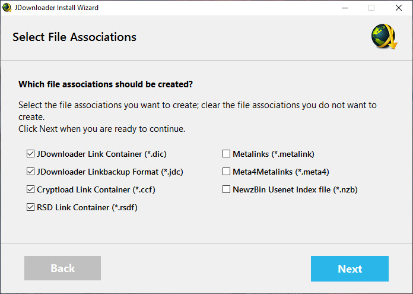Viewport: 413px width, 294px height.
Task: Toggle the RSD Link Container (*.rsdf) checkbox
Action: pos(31,207)
